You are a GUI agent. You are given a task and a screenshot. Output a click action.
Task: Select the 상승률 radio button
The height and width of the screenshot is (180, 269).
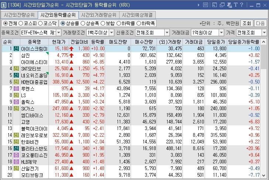pyautogui.click(x=63, y=23)
